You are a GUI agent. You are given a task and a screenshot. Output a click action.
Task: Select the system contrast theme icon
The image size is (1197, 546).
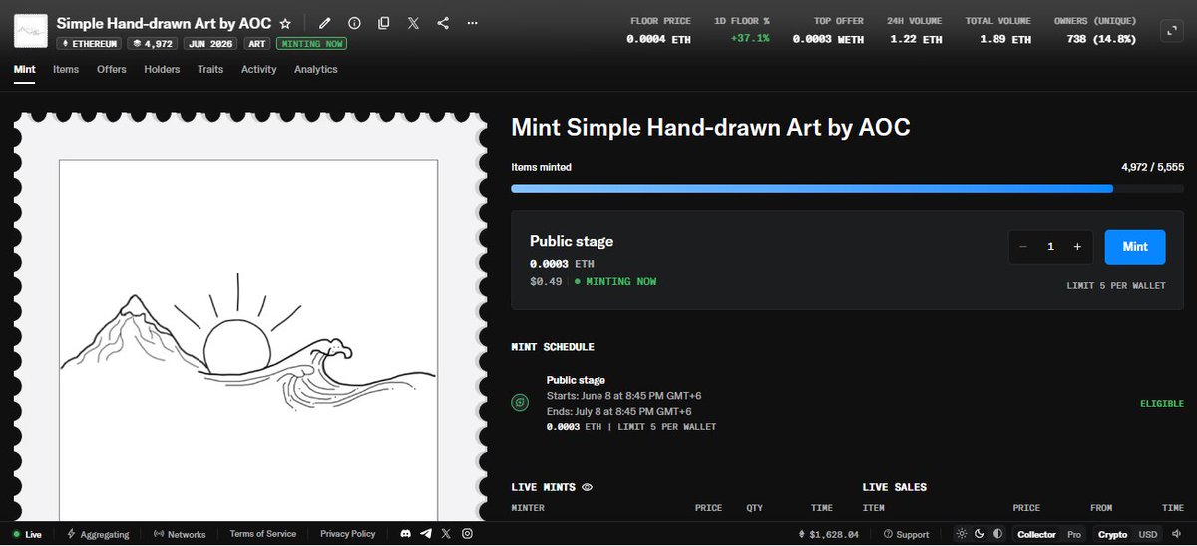[997, 534]
